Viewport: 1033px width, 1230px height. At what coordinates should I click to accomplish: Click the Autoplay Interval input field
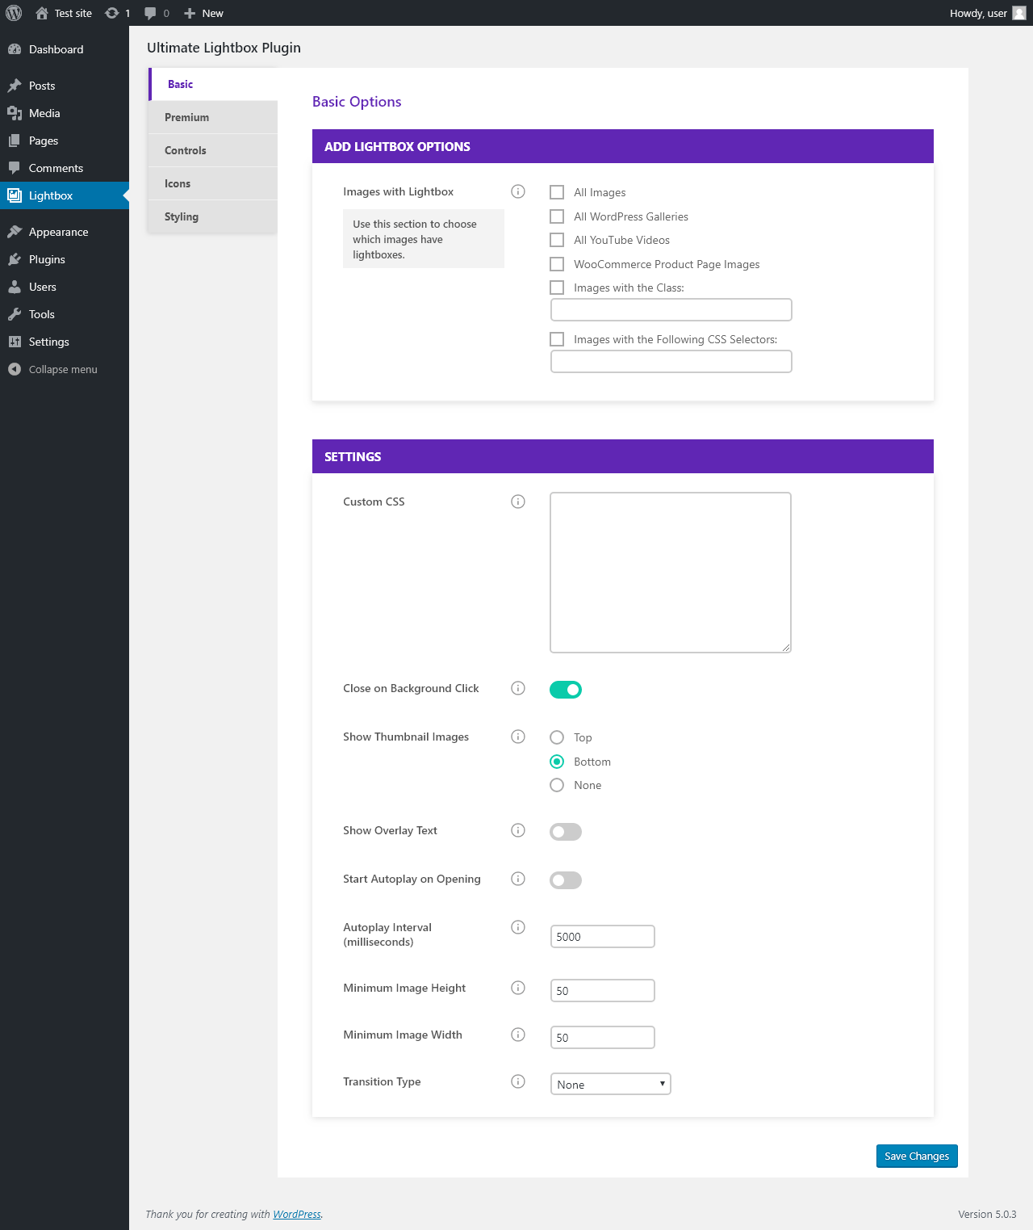pyautogui.click(x=603, y=937)
